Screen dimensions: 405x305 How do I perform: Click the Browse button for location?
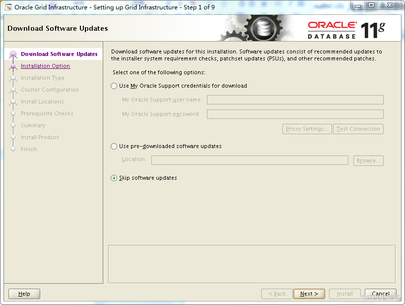point(368,161)
